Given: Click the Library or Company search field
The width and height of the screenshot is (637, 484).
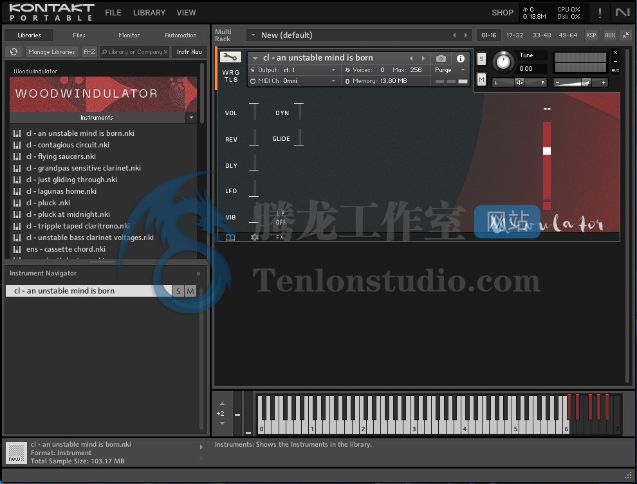Looking at the screenshot, I should click(135, 52).
